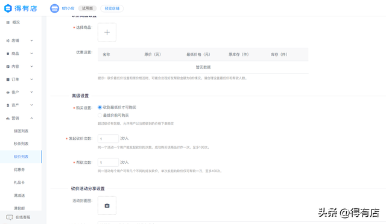Click the 试用版 badge
Image resolution: width=386 pixels, height=224 pixels.
(87, 8)
